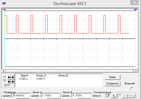141x99 pixels.
Task: Click the Channel A reading 5.000 V
Action: pyautogui.click(x=41, y=79)
